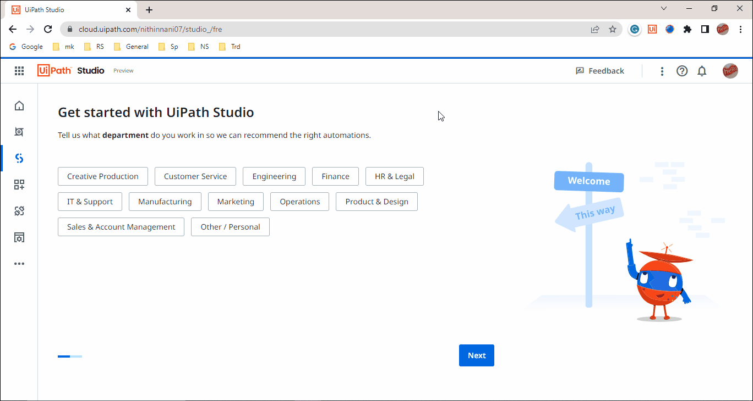The height and width of the screenshot is (401, 753).
Task: Open the NS bookmarks folder
Action: pos(199,47)
